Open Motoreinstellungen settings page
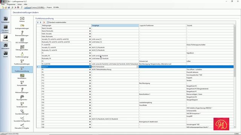Screen dimensions: 241x135 tap(22, 91)
